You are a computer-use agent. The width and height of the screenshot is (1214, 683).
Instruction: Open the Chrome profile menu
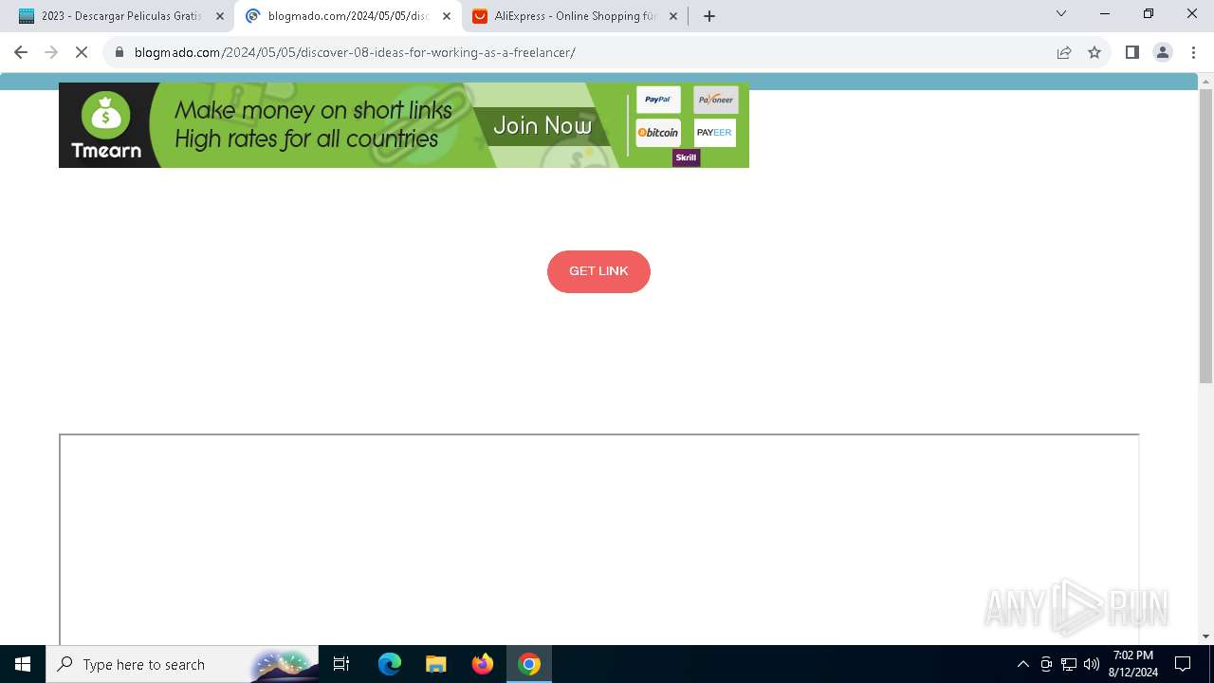1163,52
